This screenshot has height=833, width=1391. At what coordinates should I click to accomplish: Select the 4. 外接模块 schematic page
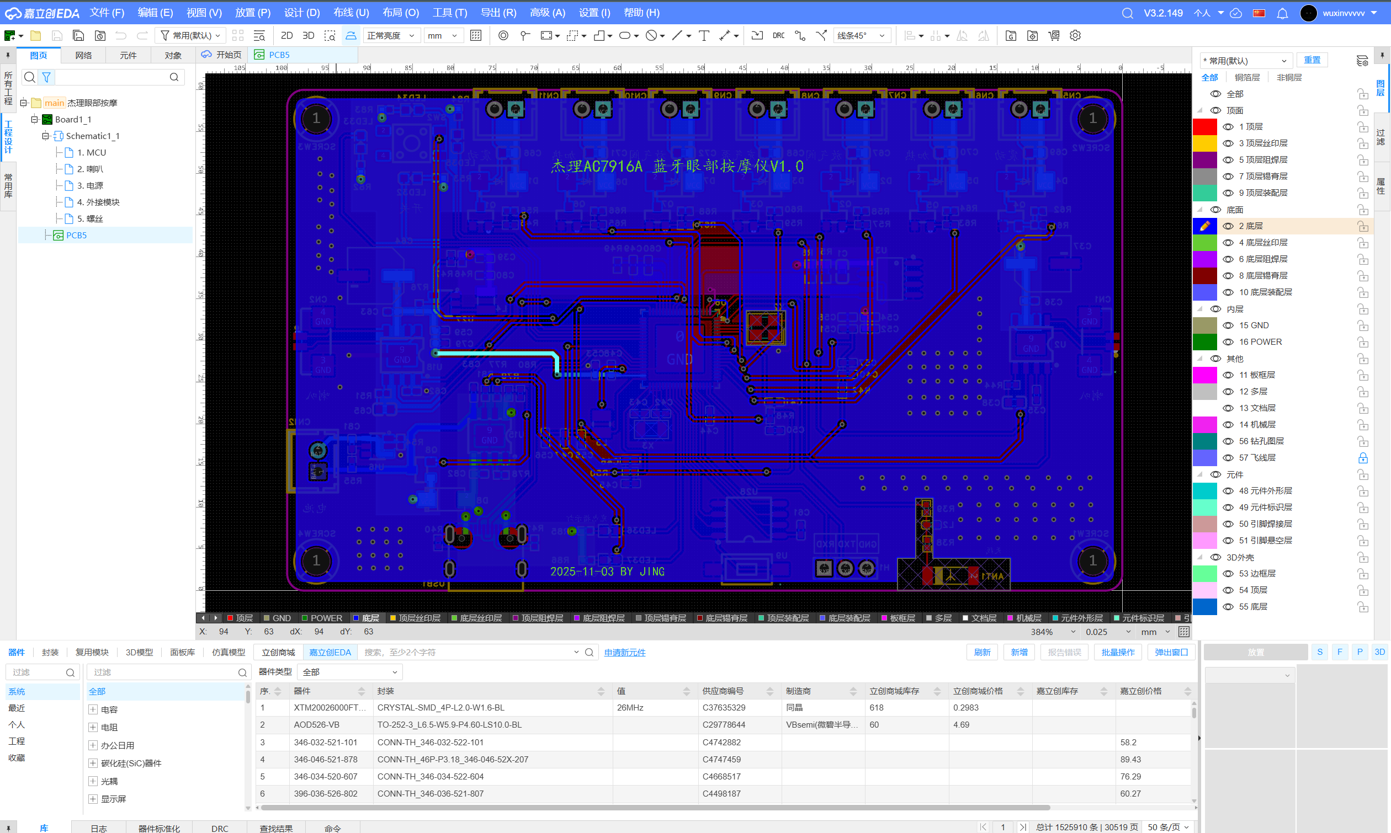pos(98,202)
